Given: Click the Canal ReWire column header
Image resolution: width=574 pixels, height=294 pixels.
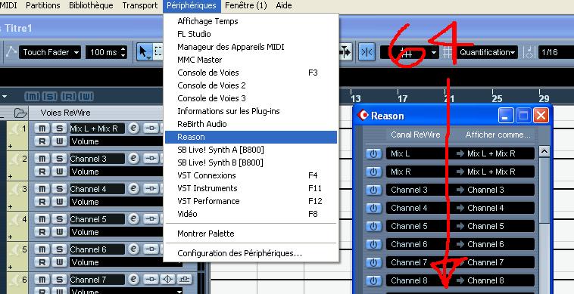Looking at the screenshot, I should point(416,135).
